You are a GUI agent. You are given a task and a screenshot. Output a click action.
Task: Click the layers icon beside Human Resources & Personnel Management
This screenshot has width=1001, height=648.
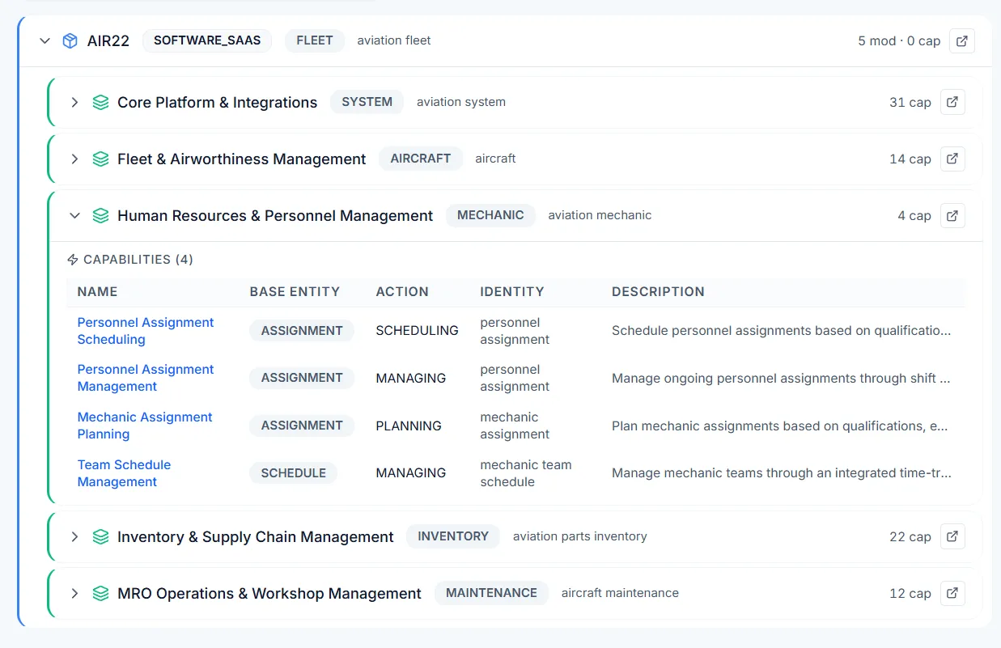click(x=100, y=215)
